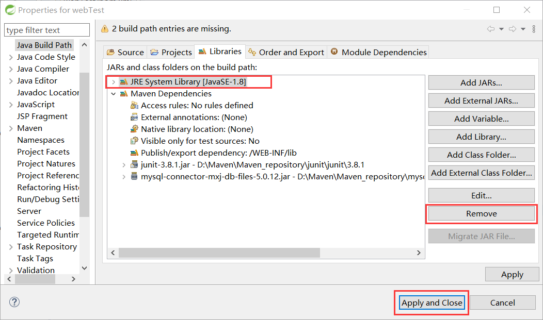Remove the selected library
Image resolution: width=543 pixels, height=320 pixels.
click(482, 213)
